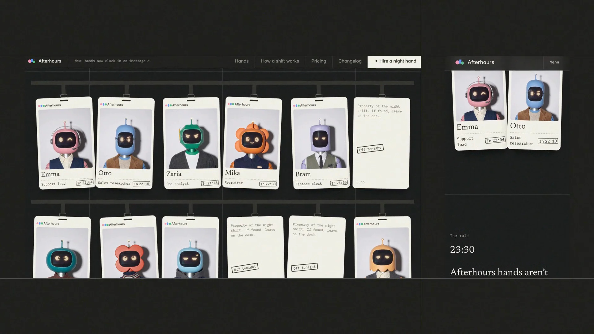This screenshot has width=594, height=334.
Task: Click Juno's Off tonight stamp
Action: tap(370, 149)
